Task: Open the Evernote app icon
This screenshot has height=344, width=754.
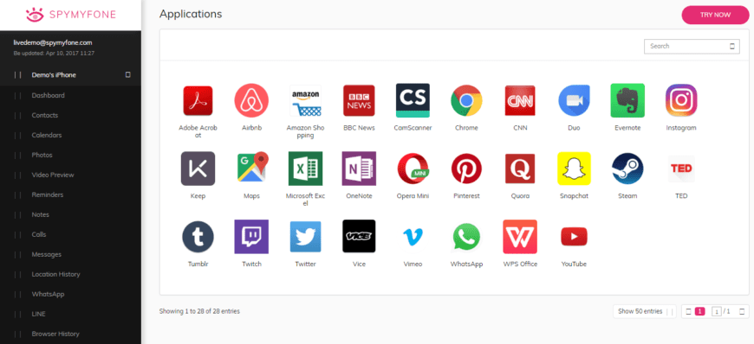Action: tap(627, 101)
